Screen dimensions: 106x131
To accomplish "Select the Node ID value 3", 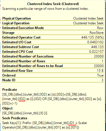I will [x=102, y=80].
